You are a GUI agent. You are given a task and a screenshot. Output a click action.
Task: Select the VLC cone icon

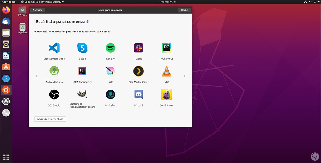tap(167, 71)
